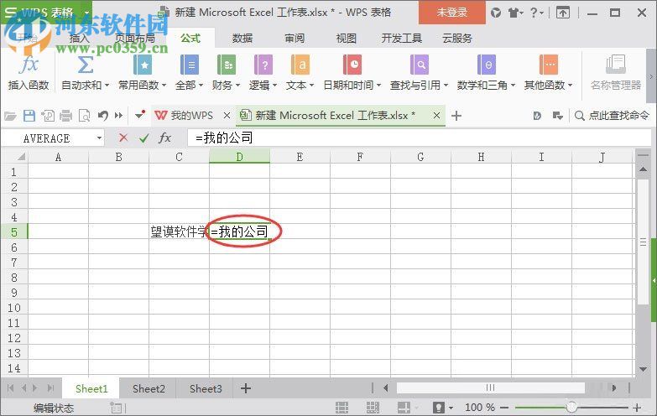The height and width of the screenshot is (416, 657).
Task: Open the 插入 (Insert) ribbon tab
Action: pos(80,39)
